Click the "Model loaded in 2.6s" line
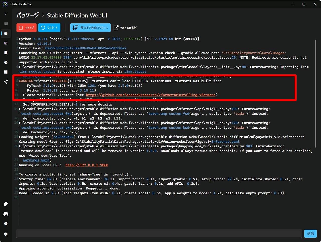Screen dimensions: 321x242 tap(152, 193)
